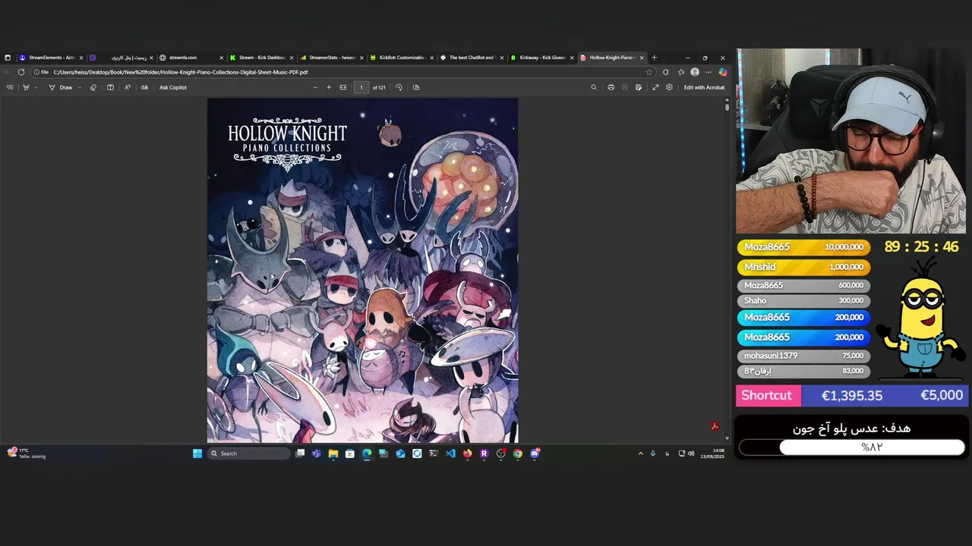Switch to The best ChatBot tab

click(471, 58)
